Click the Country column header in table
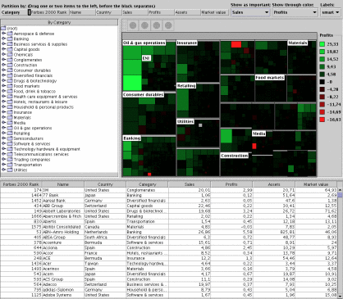The width and height of the screenshot is (343, 299). click(x=105, y=184)
